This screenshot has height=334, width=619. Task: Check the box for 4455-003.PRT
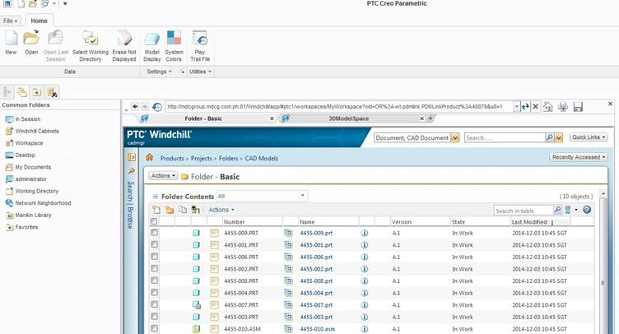pyautogui.click(x=154, y=317)
